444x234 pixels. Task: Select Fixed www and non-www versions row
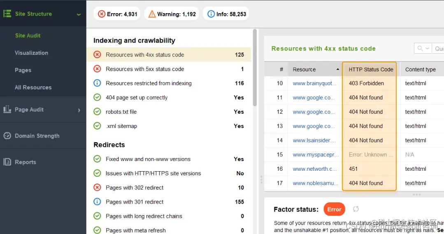coord(169,159)
